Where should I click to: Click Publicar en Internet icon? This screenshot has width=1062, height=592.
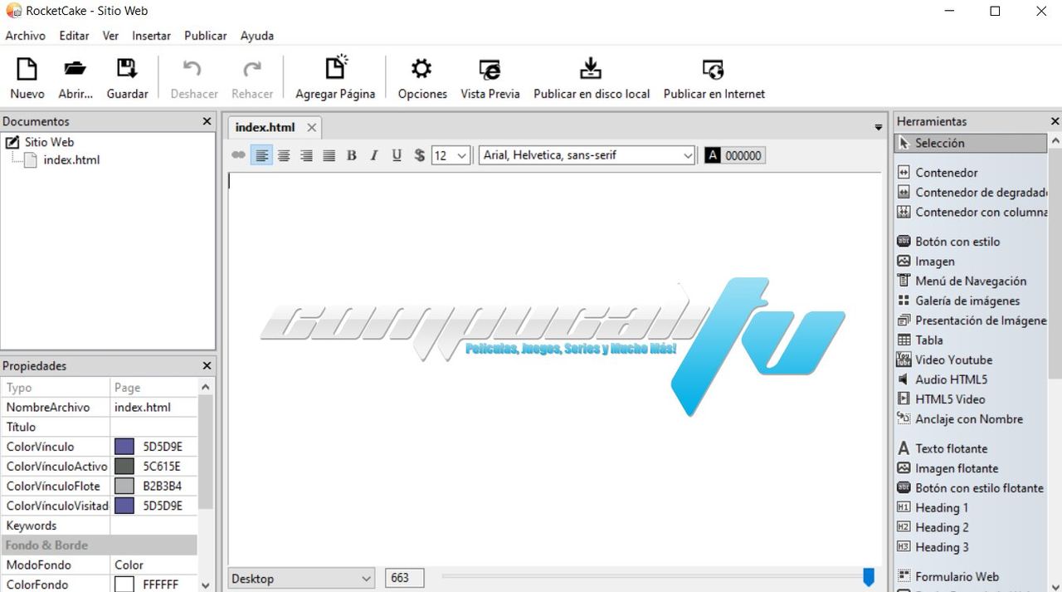pyautogui.click(x=714, y=68)
